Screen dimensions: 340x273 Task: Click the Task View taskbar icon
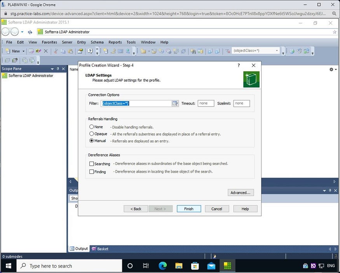146,266
